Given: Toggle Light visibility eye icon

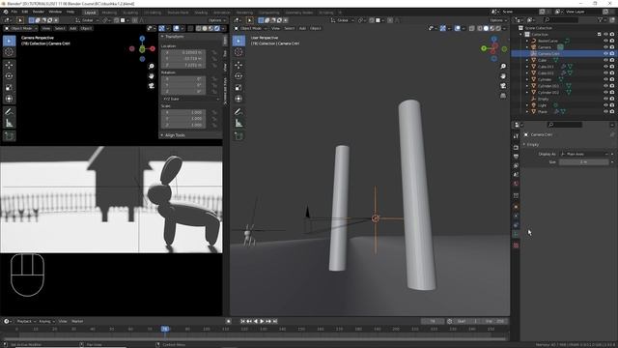Looking at the screenshot, I should [605, 105].
